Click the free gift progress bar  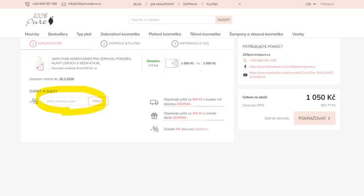[194, 120]
